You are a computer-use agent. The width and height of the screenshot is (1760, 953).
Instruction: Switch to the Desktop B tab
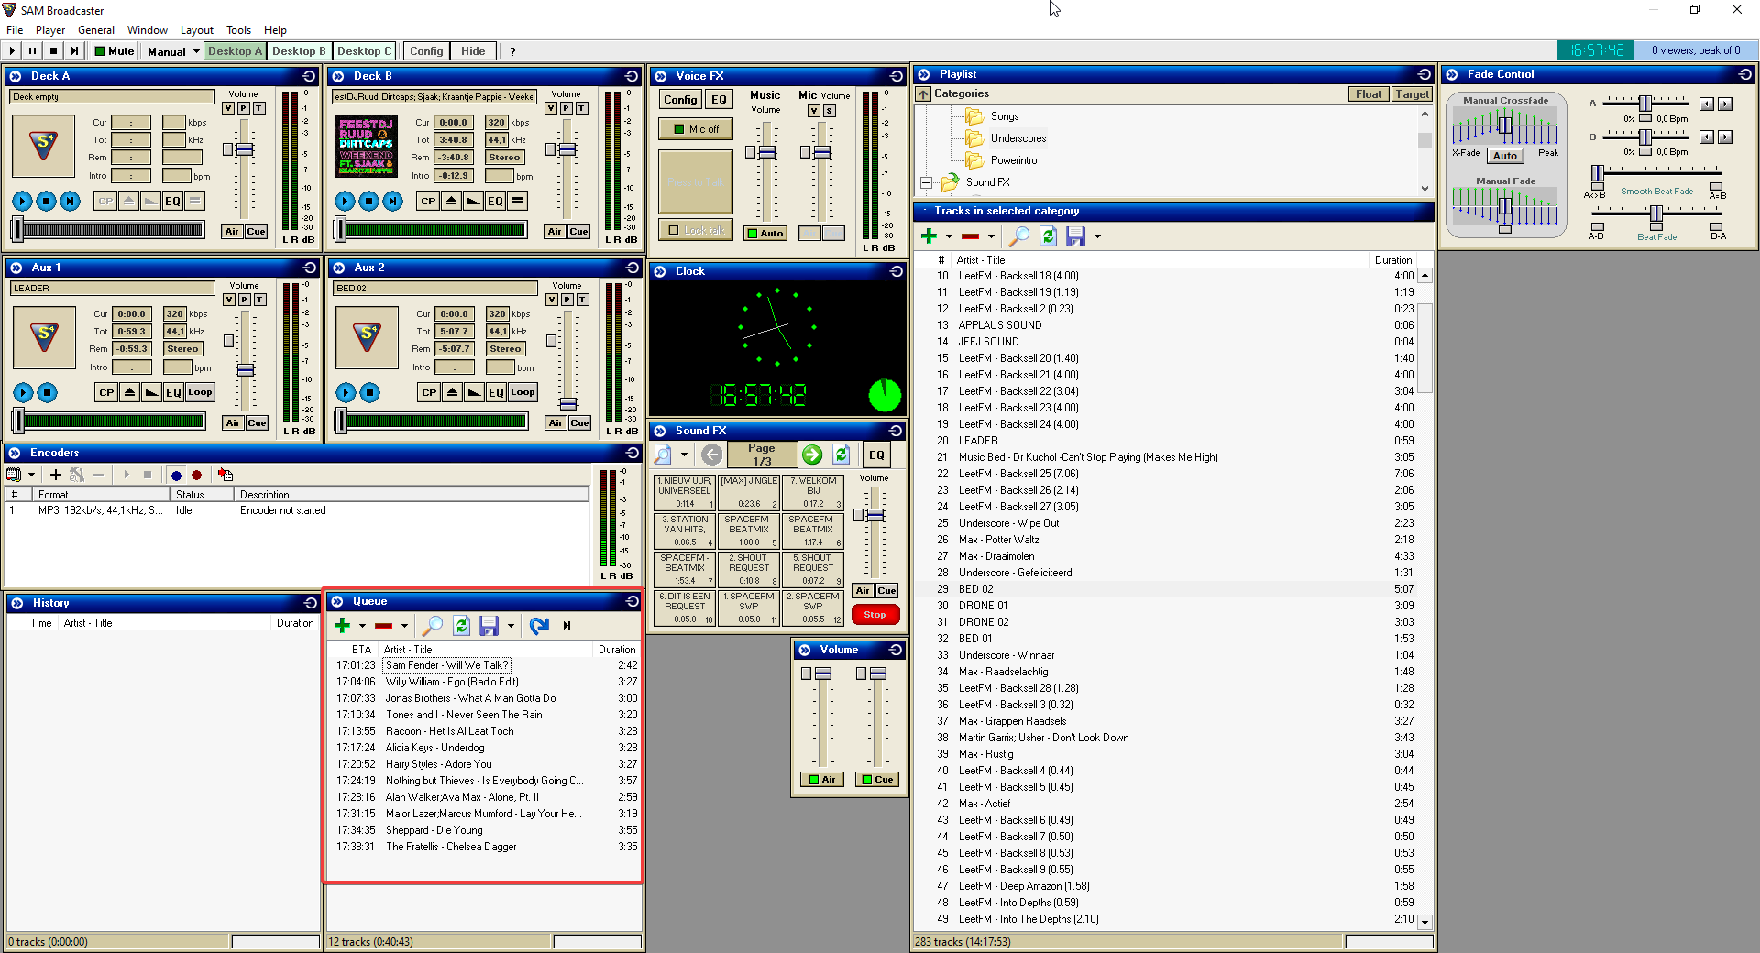[299, 51]
